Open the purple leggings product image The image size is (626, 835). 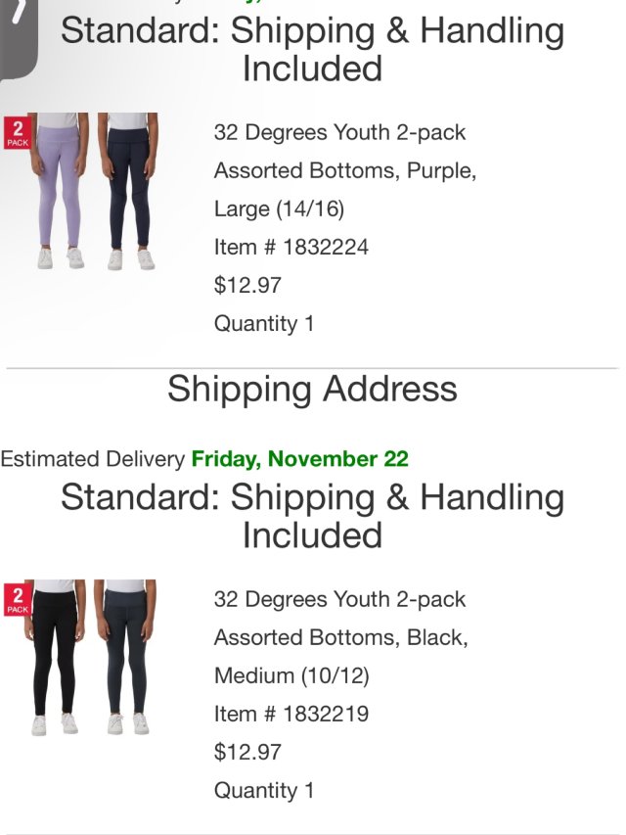62,191
